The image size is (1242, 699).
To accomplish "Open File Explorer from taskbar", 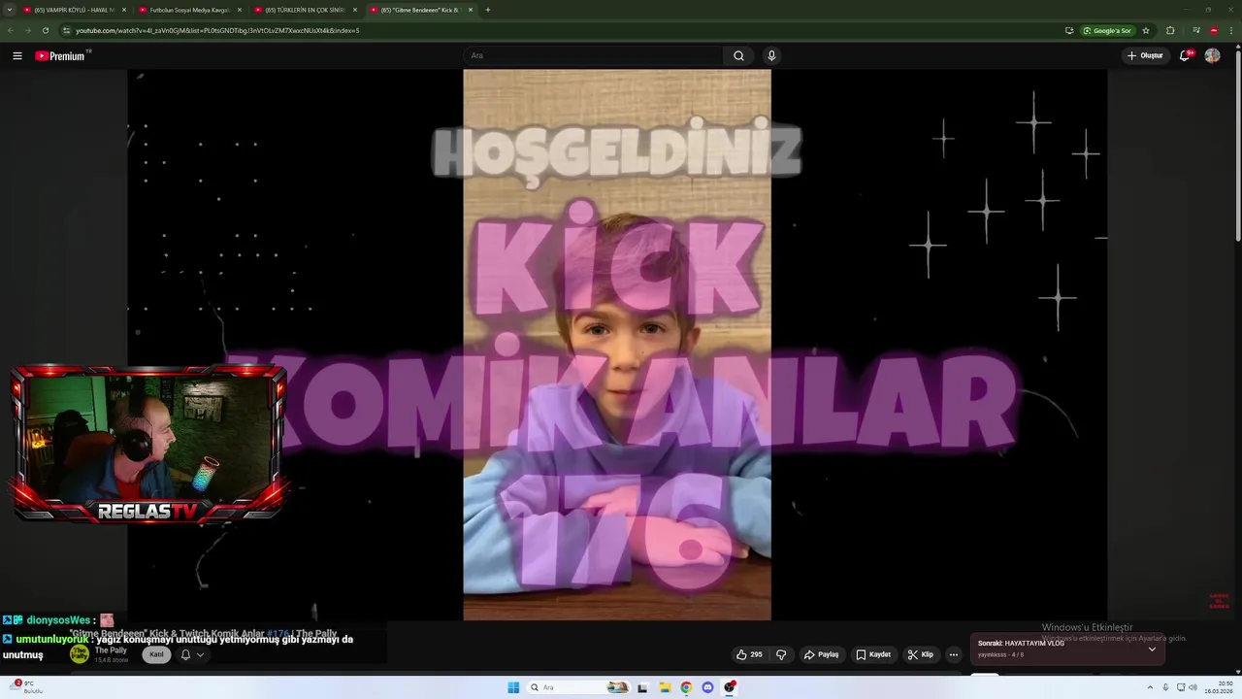I will click(x=665, y=687).
